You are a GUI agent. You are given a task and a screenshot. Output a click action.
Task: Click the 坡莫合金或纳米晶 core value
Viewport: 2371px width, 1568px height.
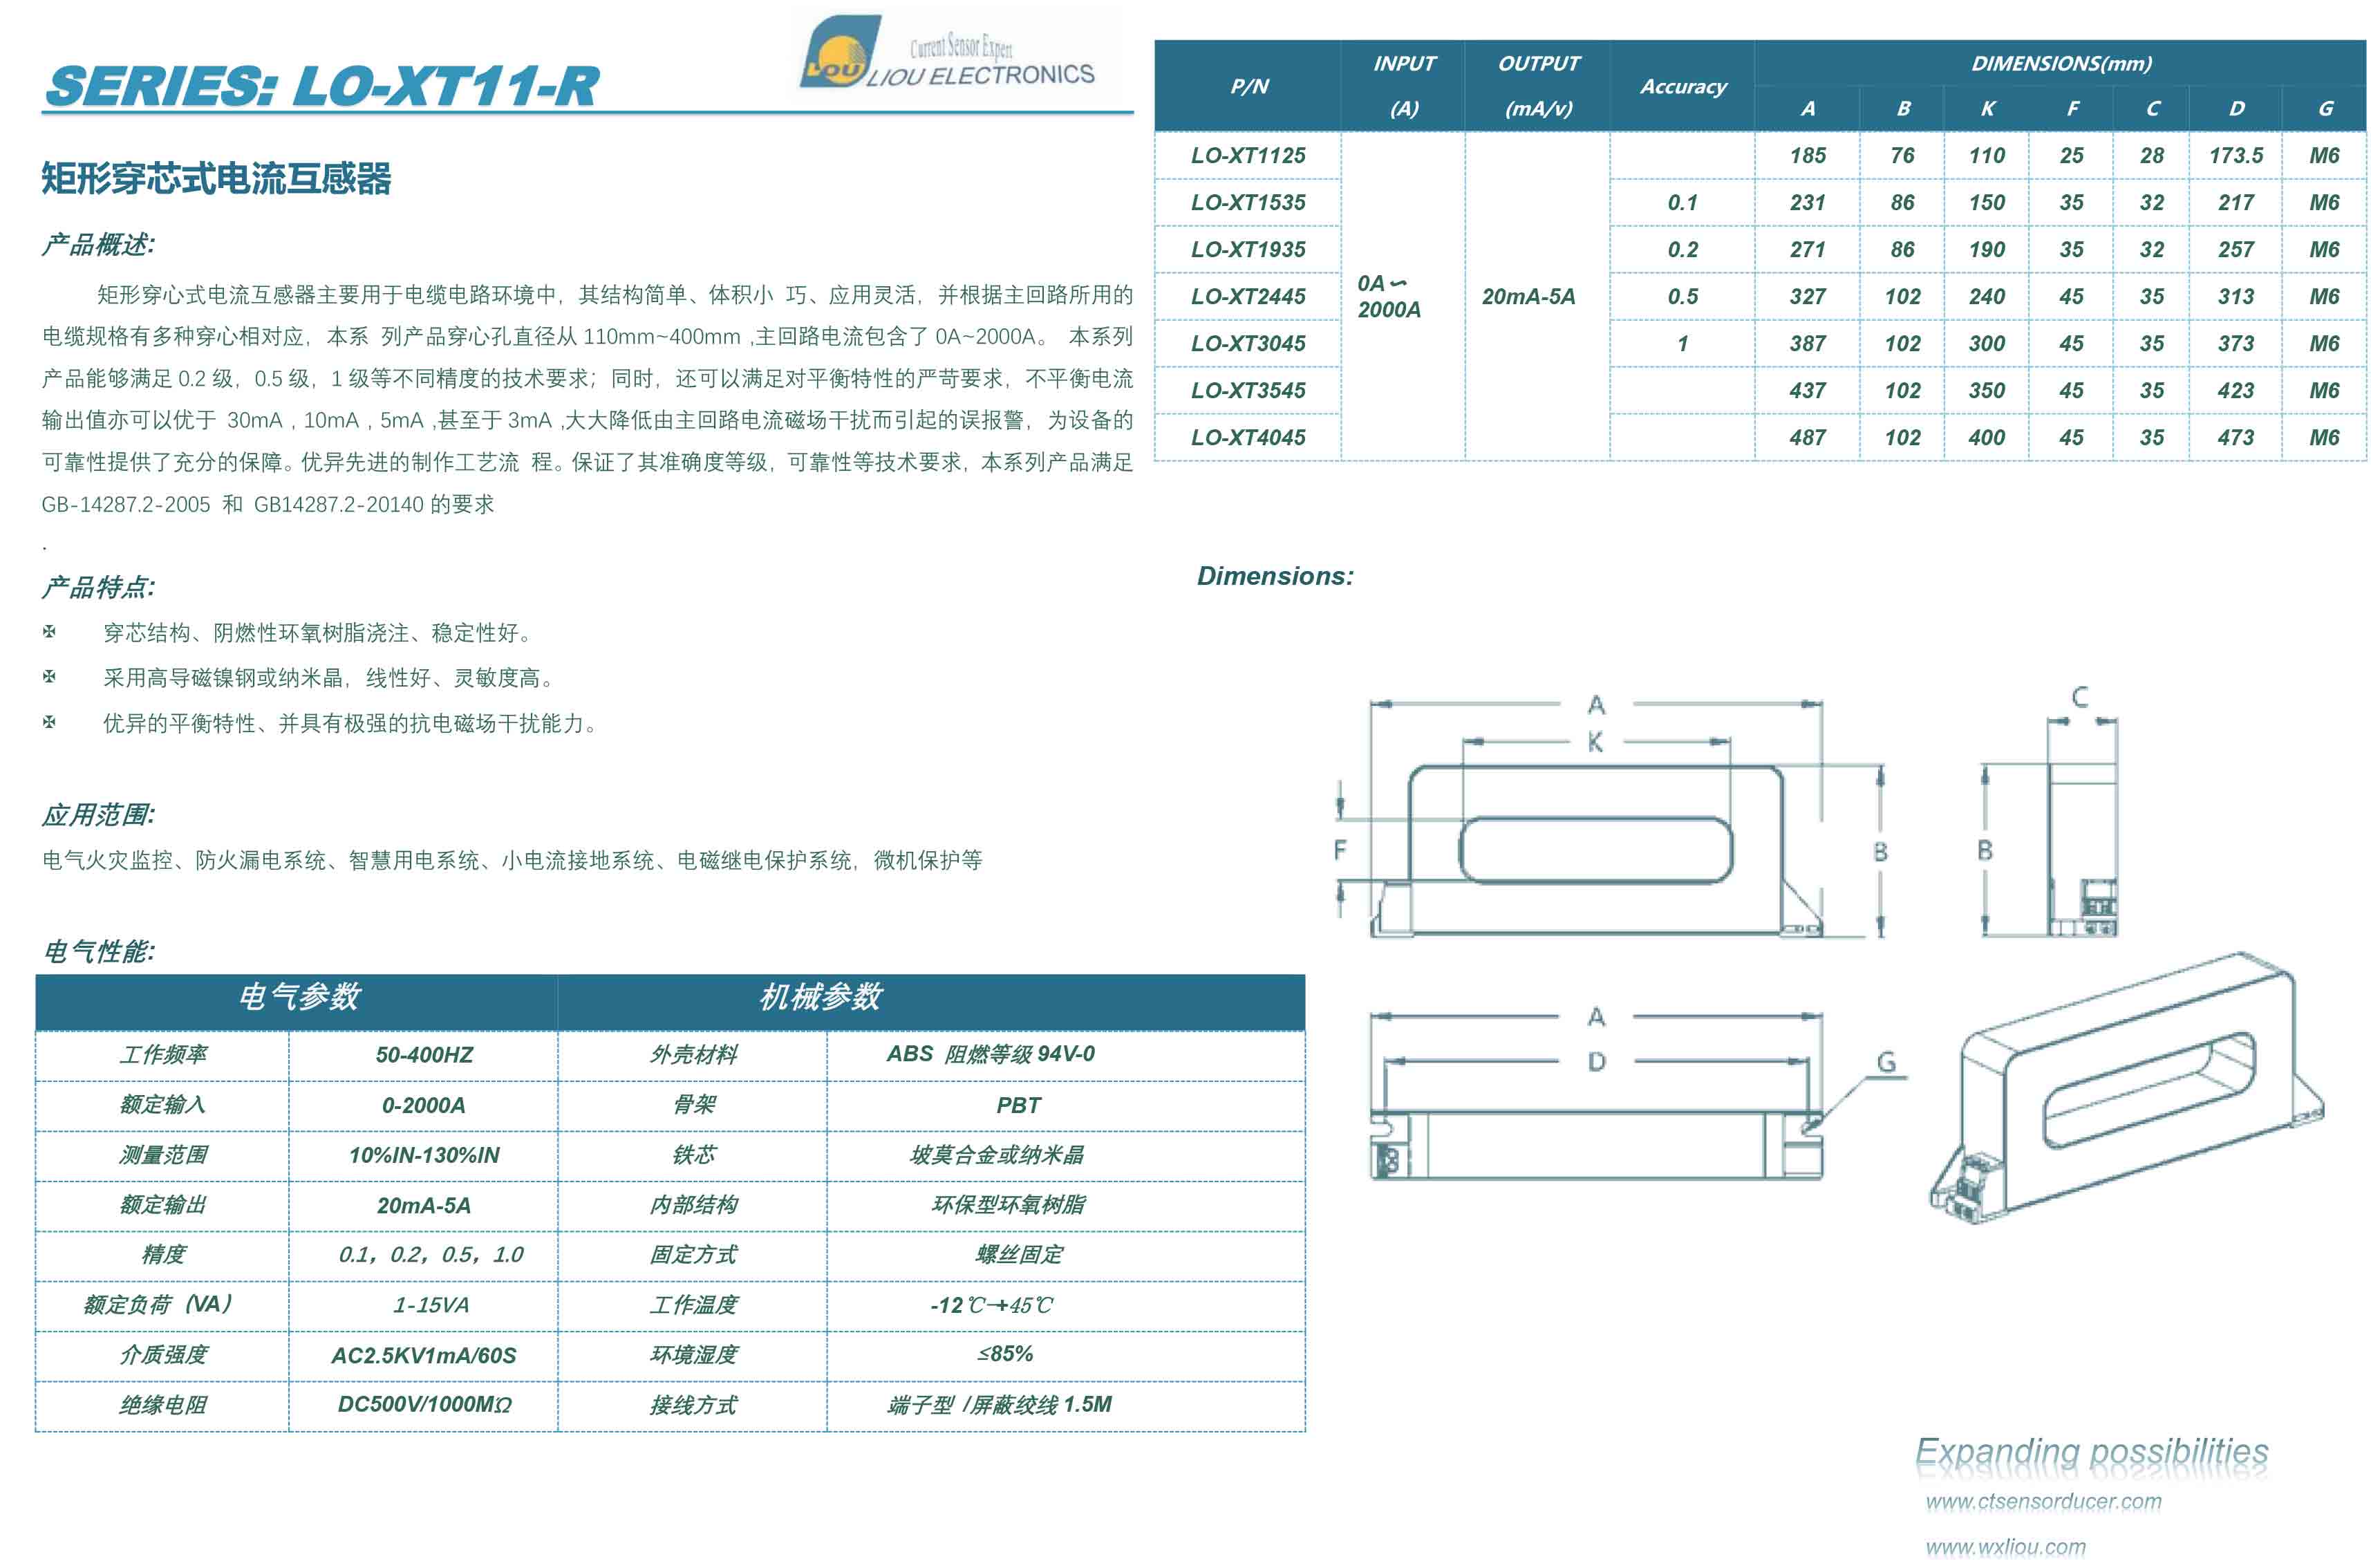[x=997, y=1154]
